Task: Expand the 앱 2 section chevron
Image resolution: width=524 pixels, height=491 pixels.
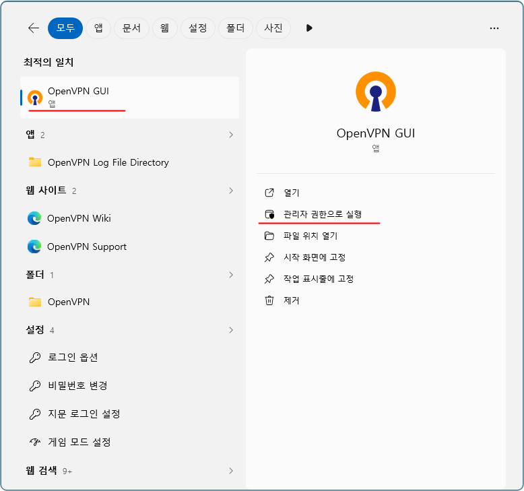Action: click(x=231, y=135)
